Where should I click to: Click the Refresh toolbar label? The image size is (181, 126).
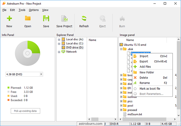point(84,26)
